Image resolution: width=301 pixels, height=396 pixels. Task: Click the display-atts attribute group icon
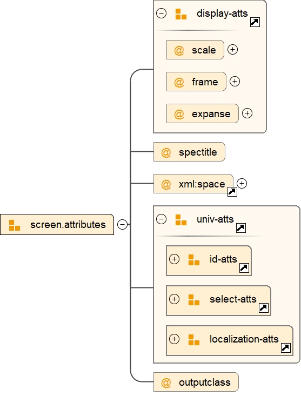pos(181,14)
